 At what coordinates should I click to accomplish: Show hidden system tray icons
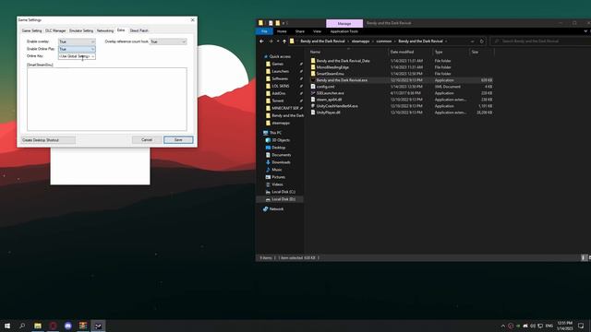[502, 326]
